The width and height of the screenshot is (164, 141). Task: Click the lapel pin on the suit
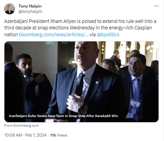pyautogui.click(x=97, y=82)
